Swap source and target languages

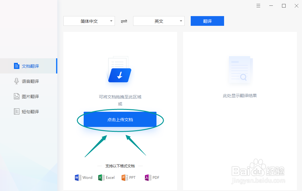click(x=124, y=21)
